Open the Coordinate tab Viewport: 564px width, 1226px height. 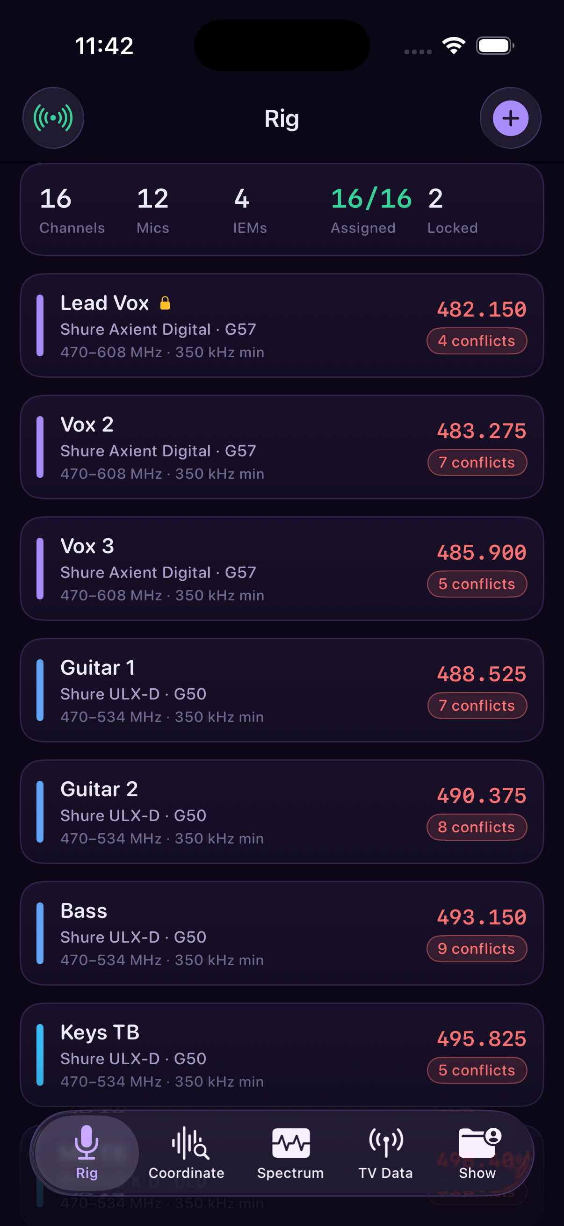coord(187,1153)
